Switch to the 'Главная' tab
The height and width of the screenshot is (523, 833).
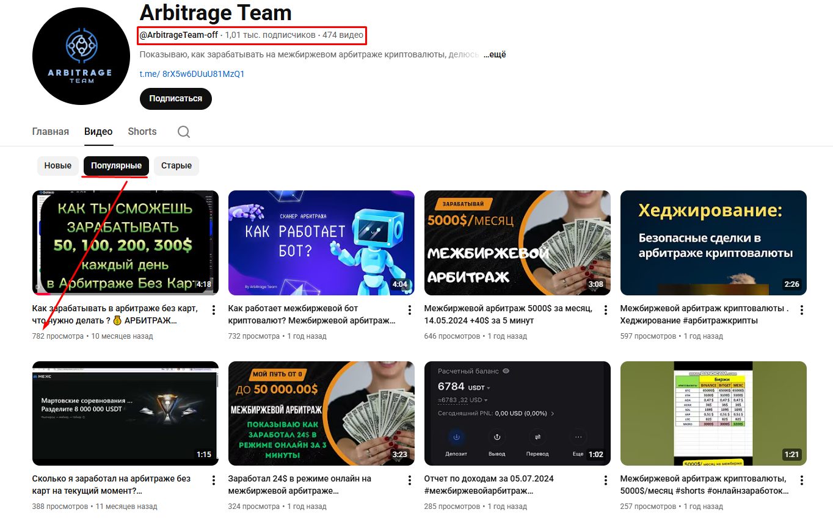pos(50,132)
